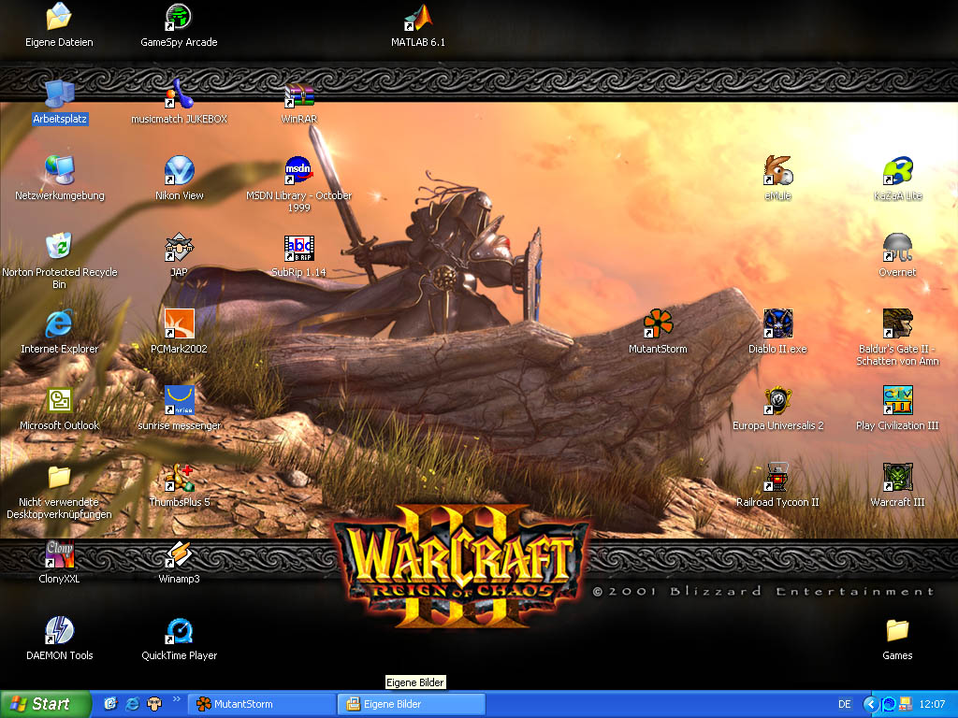Launch Winamp3 shortcut

click(x=179, y=553)
